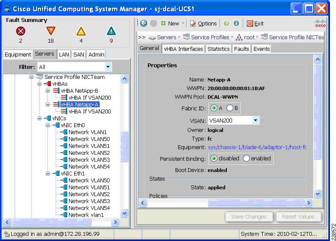Click the warning faults icon showing 9

click(x=111, y=31)
